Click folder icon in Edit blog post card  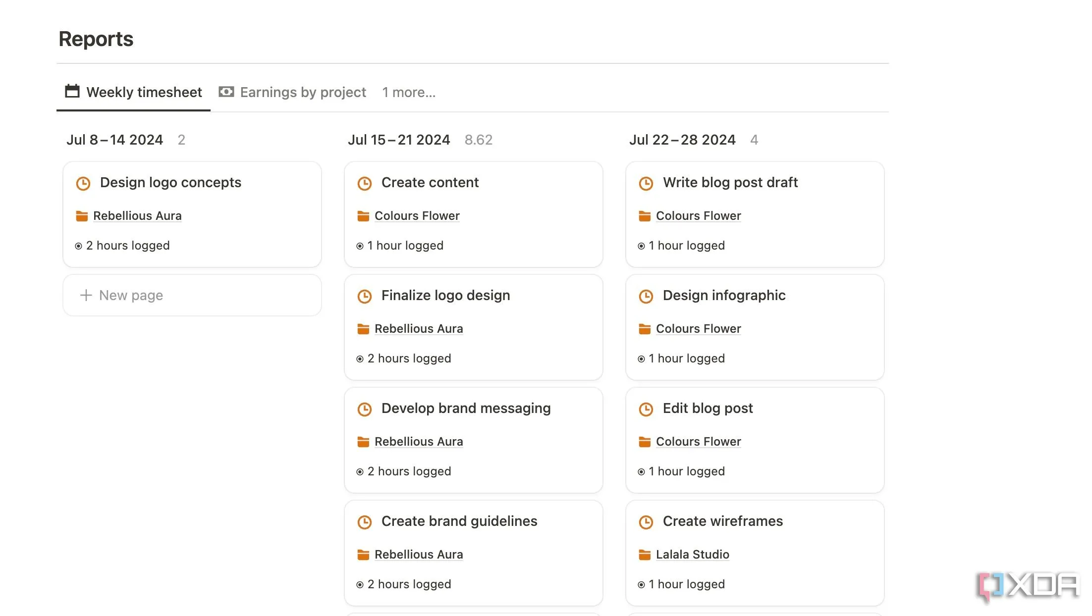tap(645, 442)
